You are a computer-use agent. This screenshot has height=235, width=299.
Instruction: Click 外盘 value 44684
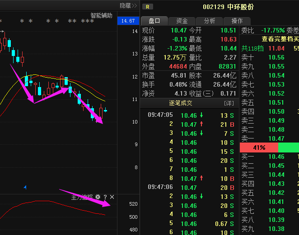pos(178,66)
